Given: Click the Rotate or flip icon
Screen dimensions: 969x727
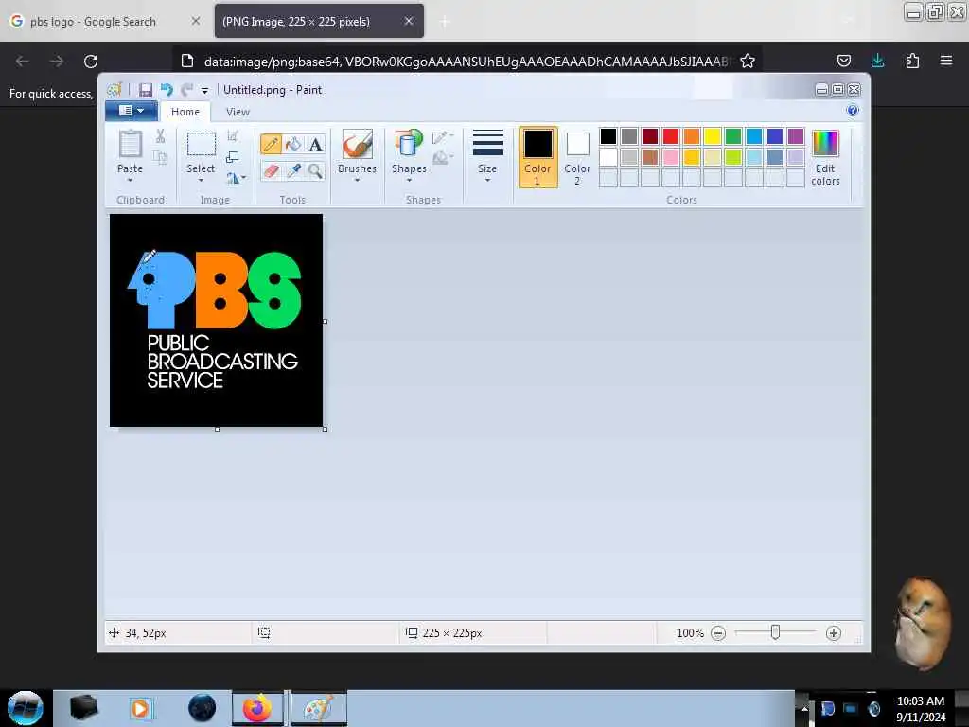Looking at the screenshot, I should click(233, 179).
